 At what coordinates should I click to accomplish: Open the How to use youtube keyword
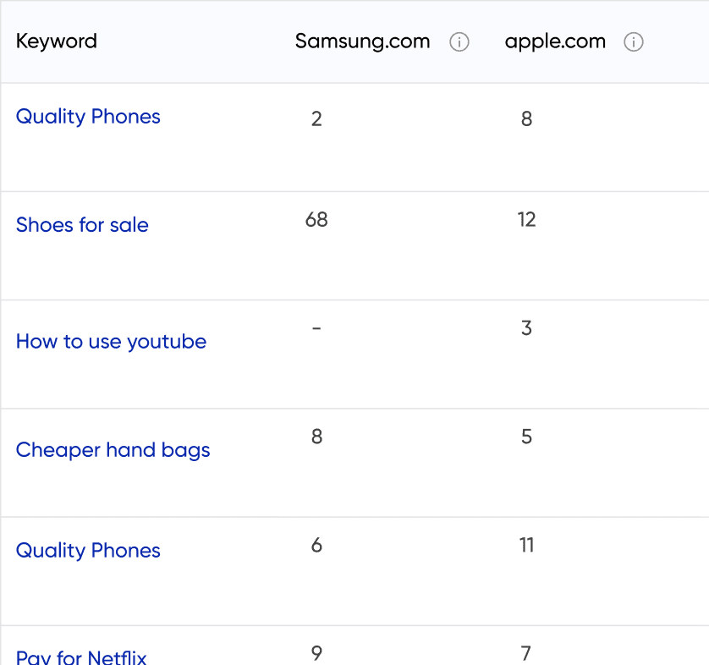click(111, 342)
